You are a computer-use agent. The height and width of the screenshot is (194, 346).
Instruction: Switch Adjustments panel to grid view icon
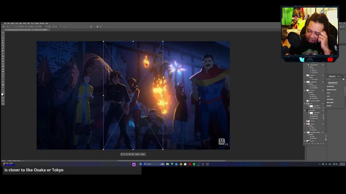pos(344,79)
